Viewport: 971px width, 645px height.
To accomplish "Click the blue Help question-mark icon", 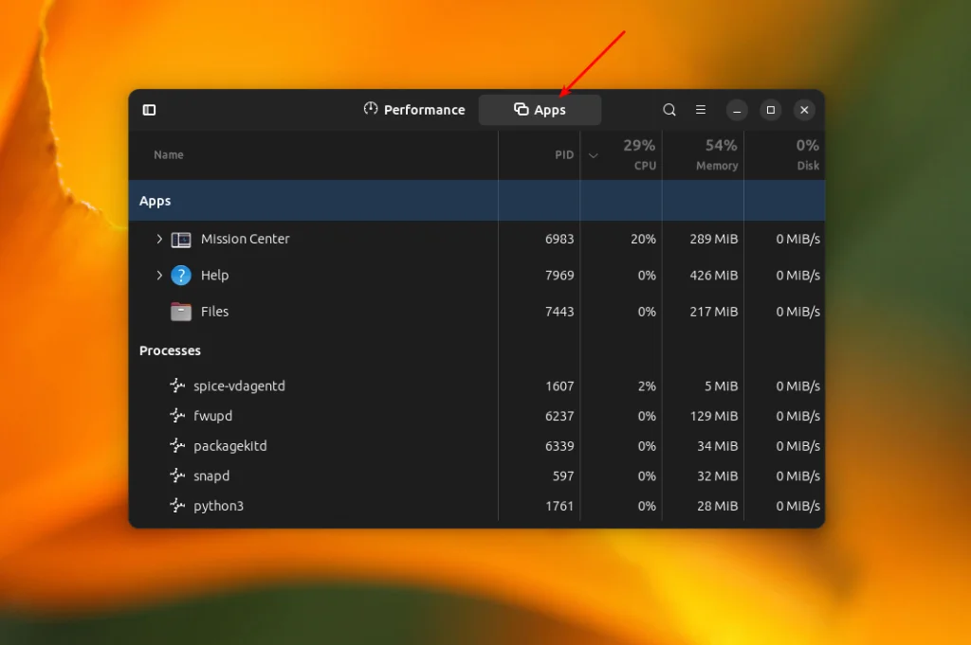I will click(181, 276).
